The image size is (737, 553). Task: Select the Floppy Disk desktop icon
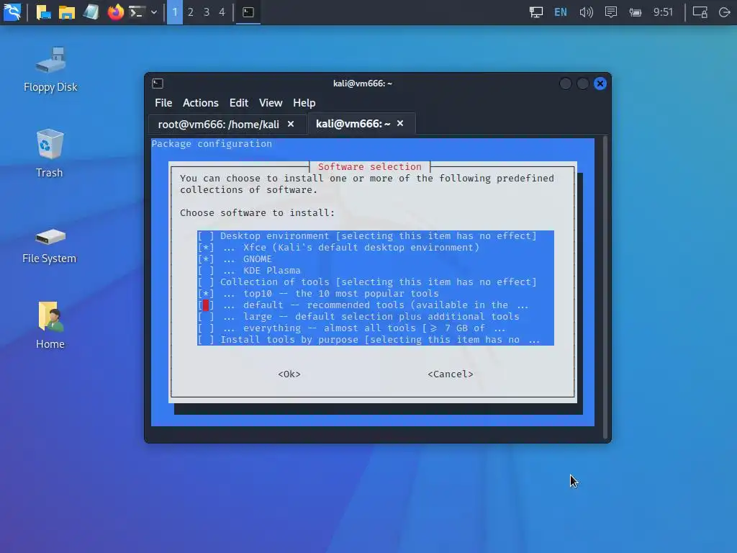pyautogui.click(x=50, y=70)
